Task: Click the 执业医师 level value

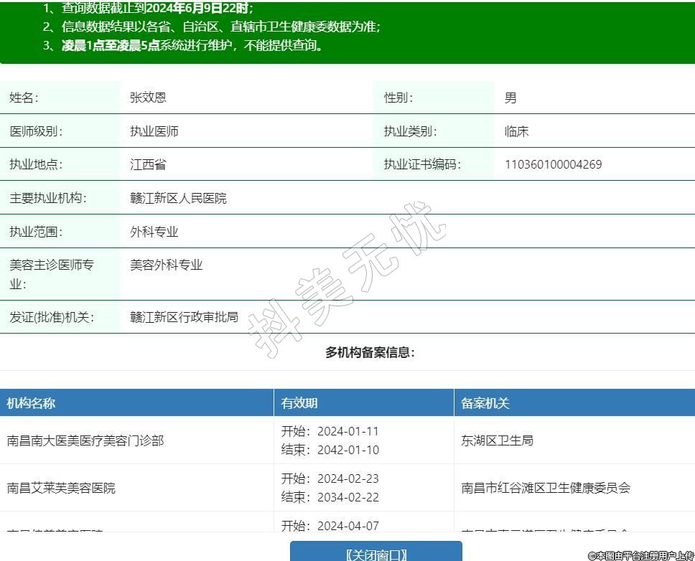Action: click(154, 131)
